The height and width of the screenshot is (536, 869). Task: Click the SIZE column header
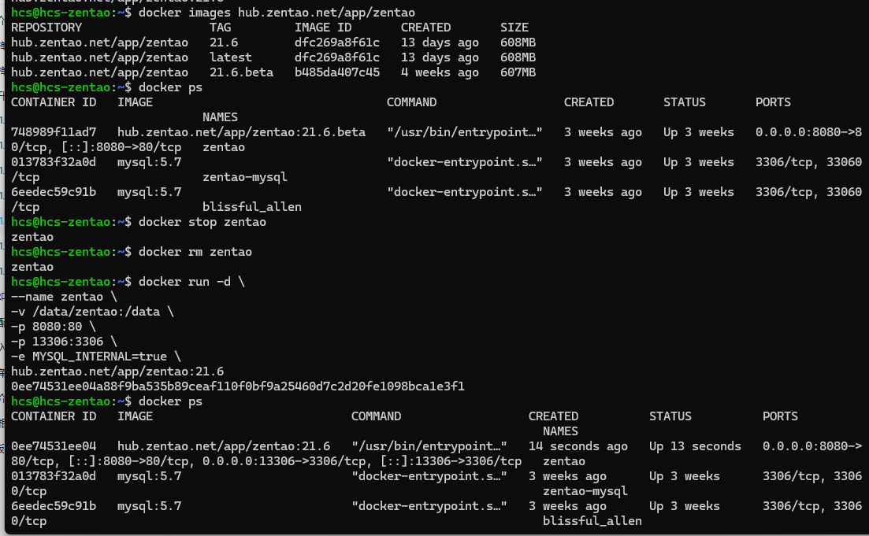point(514,28)
